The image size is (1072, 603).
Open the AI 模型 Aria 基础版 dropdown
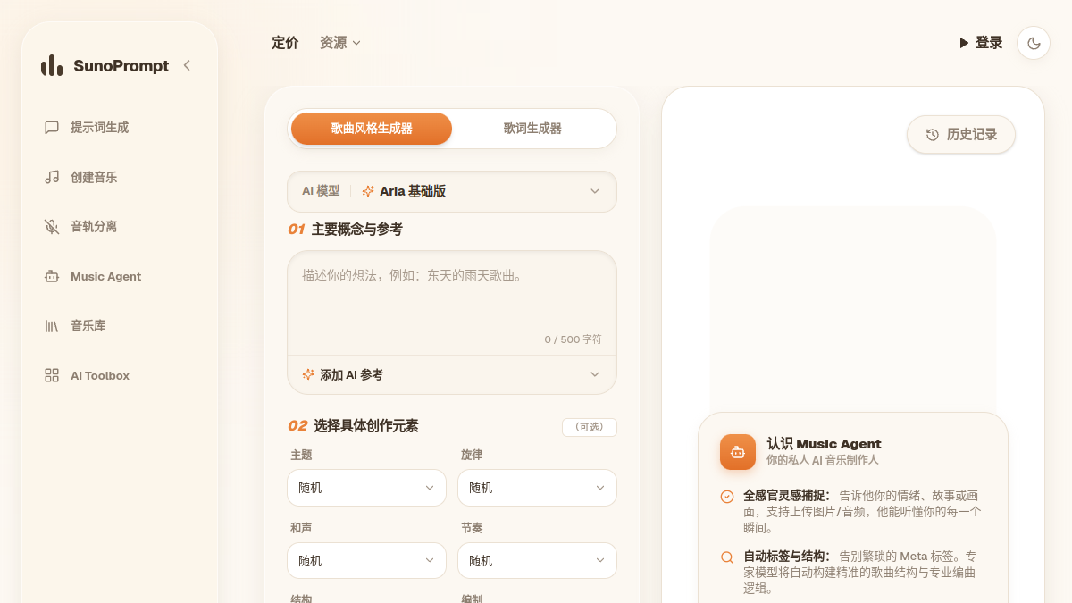(x=452, y=191)
